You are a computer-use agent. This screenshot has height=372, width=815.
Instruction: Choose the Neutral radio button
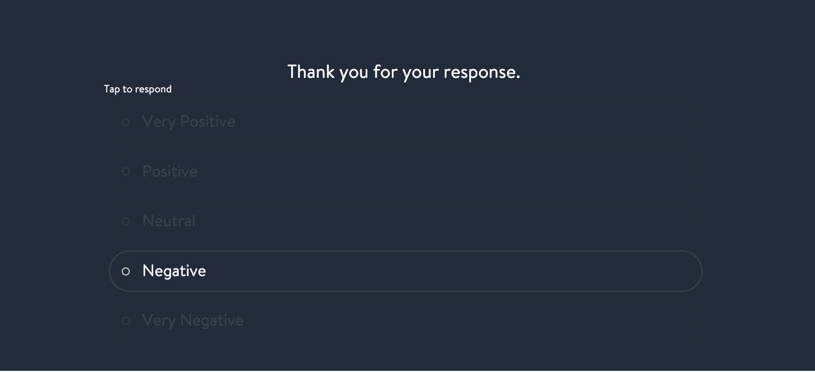126,221
